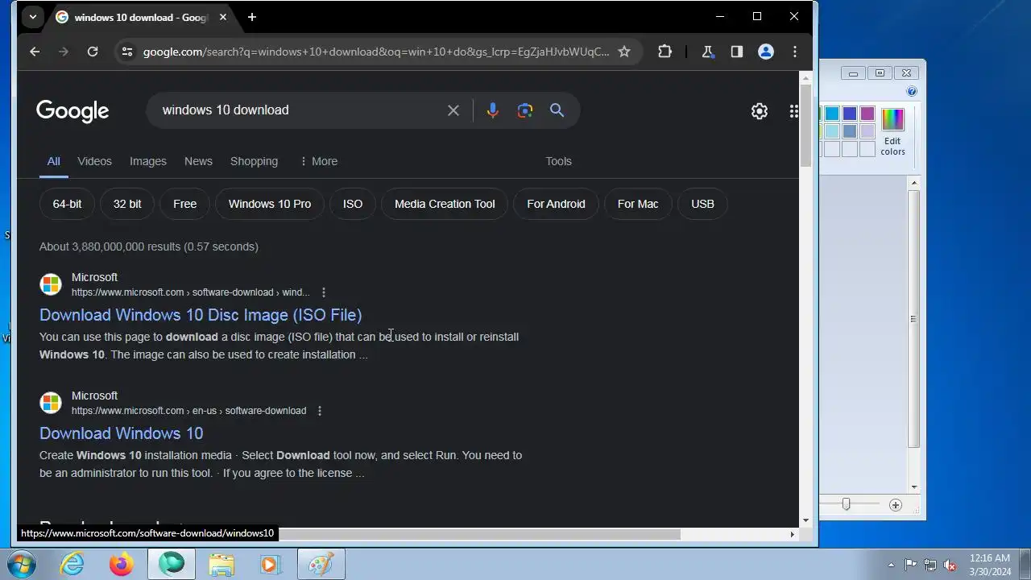Apply the For Android filter chip
The height and width of the screenshot is (580, 1031).
[556, 204]
